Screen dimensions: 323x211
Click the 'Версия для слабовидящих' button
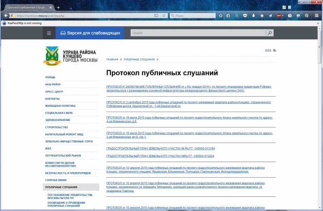coord(90,33)
